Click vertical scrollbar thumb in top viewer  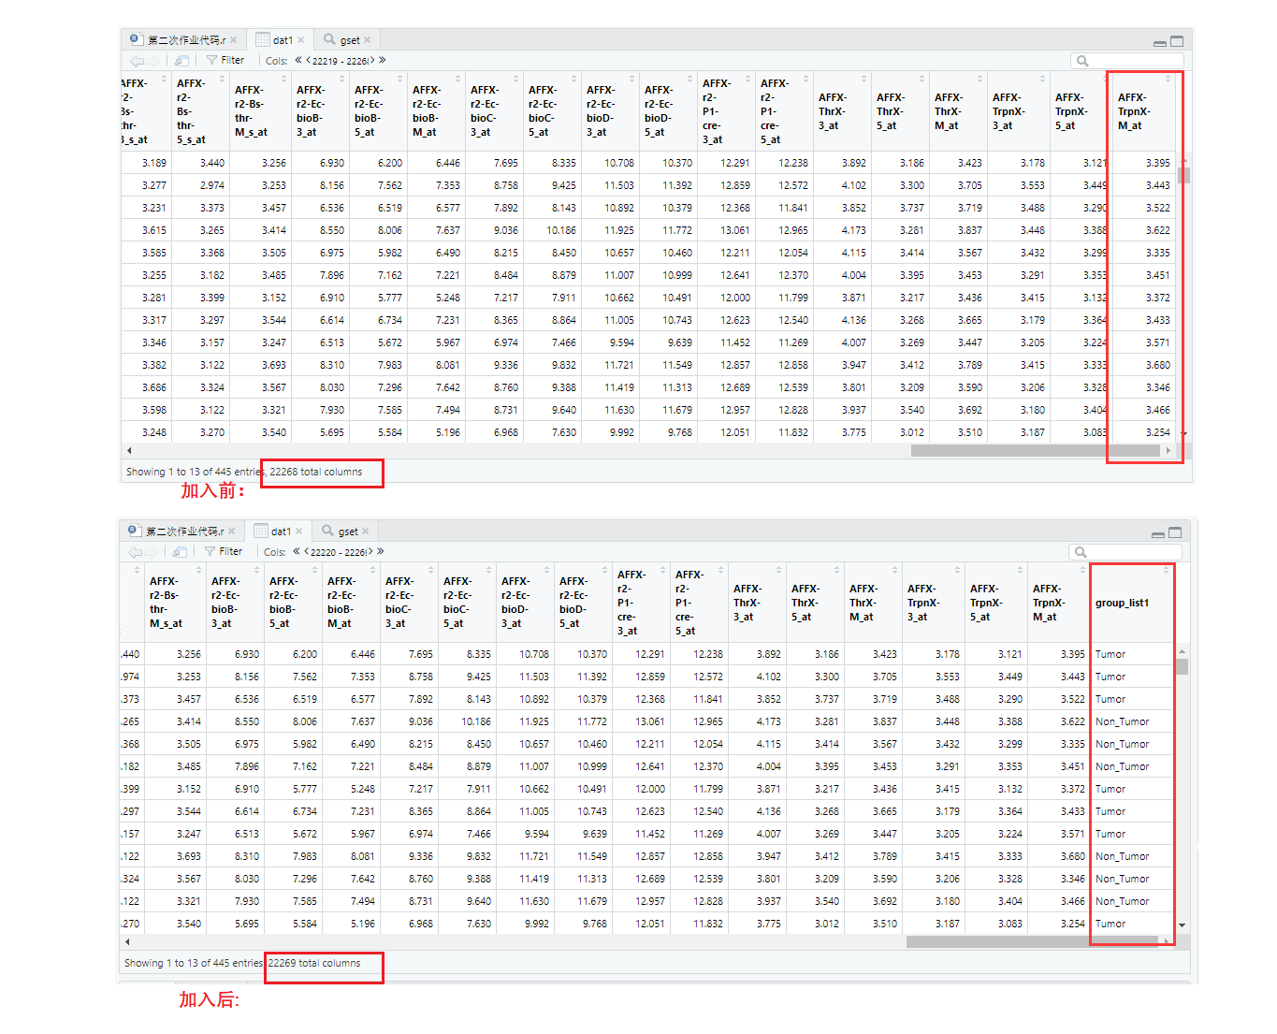[x=1183, y=175]
